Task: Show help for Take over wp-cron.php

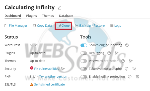Action: [127, 69]
